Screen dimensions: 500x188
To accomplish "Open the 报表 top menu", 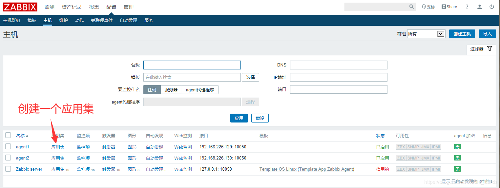I will pyautogui.click(x=94, y=7).
